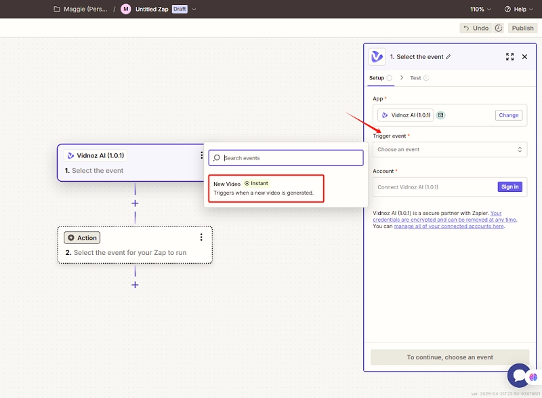Open the Untitled Zap draft options chevron
542x398 pixels.
(194, 9)
